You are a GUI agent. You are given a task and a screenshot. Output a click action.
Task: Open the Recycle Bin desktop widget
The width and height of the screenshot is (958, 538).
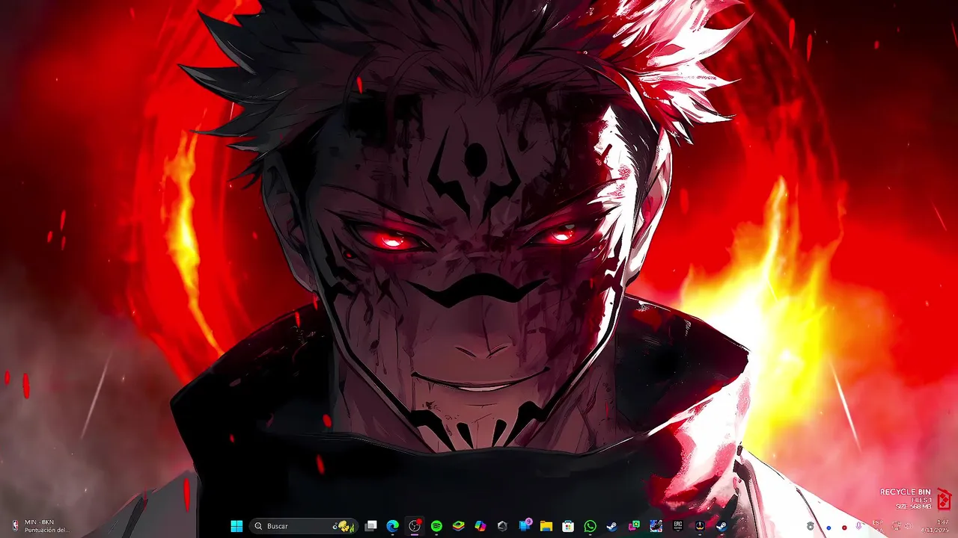click(x=915, y=499)
